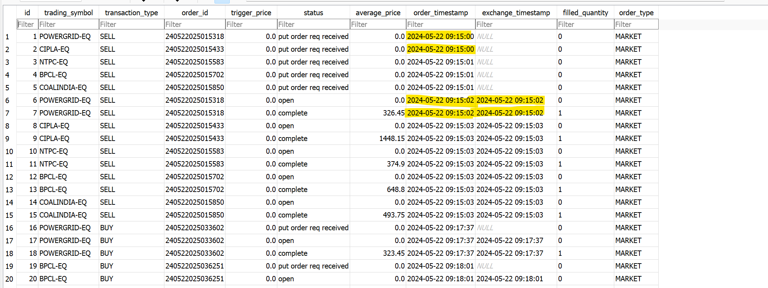Select order_id 240522025036251 in row 19
Viewport: 768px width, 288px height.
pos(195,266)
